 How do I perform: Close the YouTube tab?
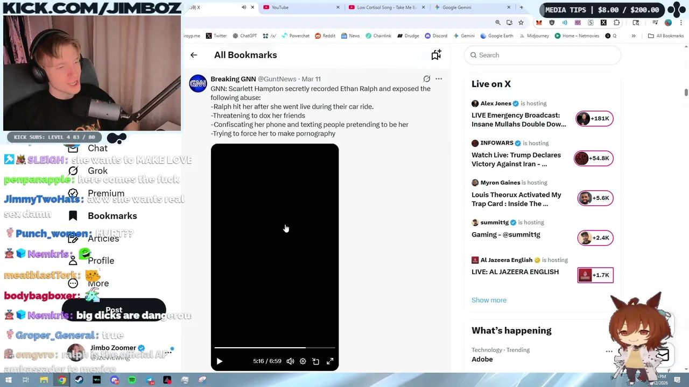[x=338, y=7]
